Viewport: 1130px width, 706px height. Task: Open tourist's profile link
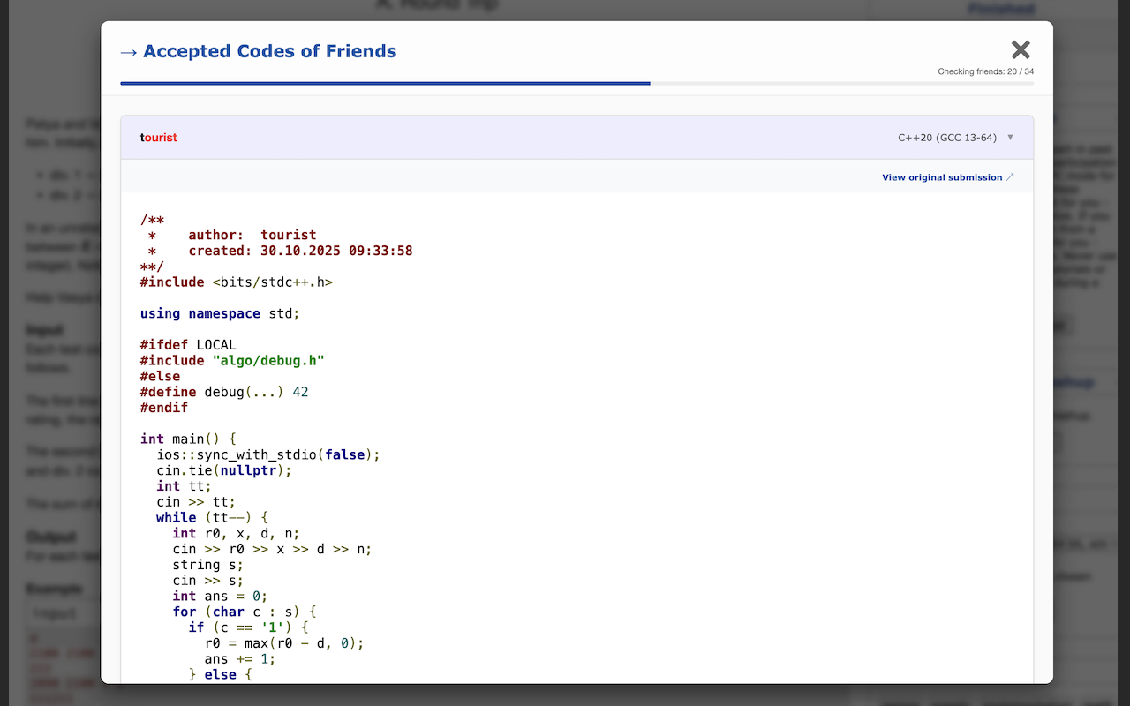(159, 138)
